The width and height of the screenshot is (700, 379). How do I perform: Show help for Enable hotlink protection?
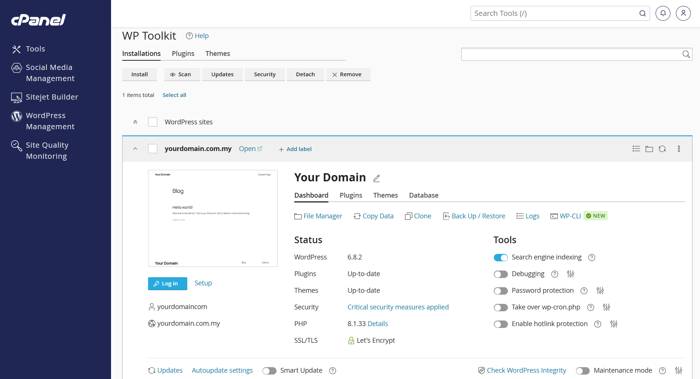pyautogui.click(x=598, y=324)
